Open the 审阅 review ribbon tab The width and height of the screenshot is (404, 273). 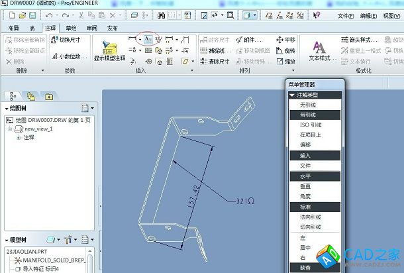tap(91, 28)
